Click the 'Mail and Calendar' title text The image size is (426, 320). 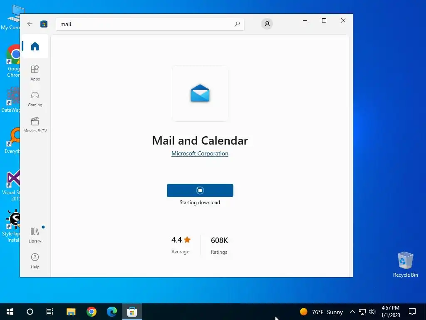click(x=200, y=140)
